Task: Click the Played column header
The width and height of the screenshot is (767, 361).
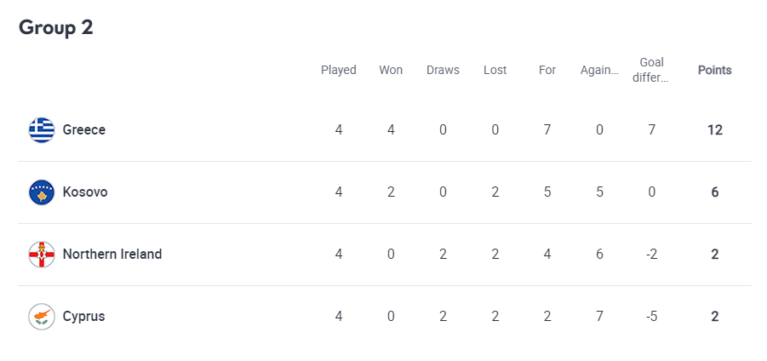Action: [339, 71]
